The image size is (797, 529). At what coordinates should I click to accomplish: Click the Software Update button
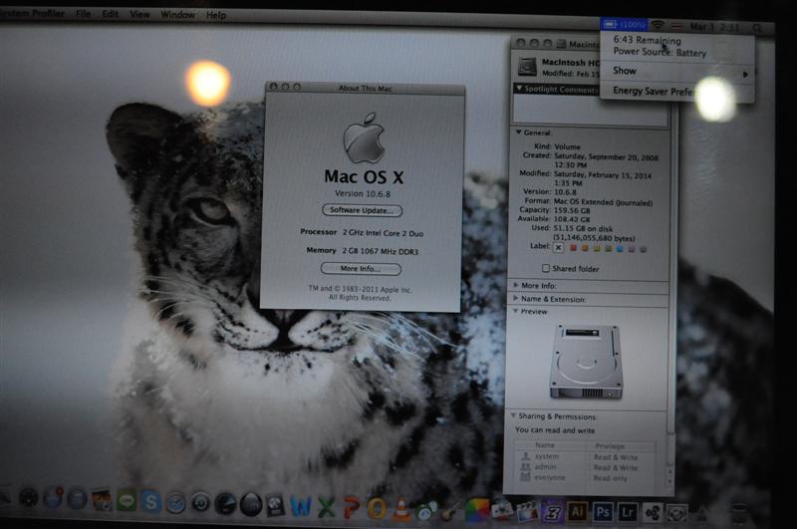click(x=362, y=210)
